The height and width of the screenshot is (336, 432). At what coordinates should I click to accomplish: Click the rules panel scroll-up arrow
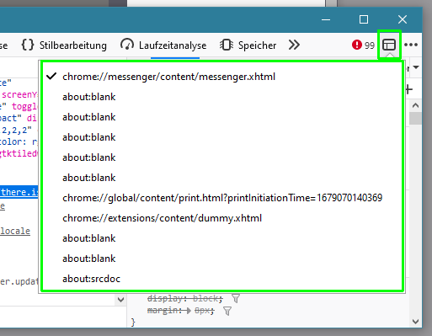pyautogui.click(x=416, y=105)
